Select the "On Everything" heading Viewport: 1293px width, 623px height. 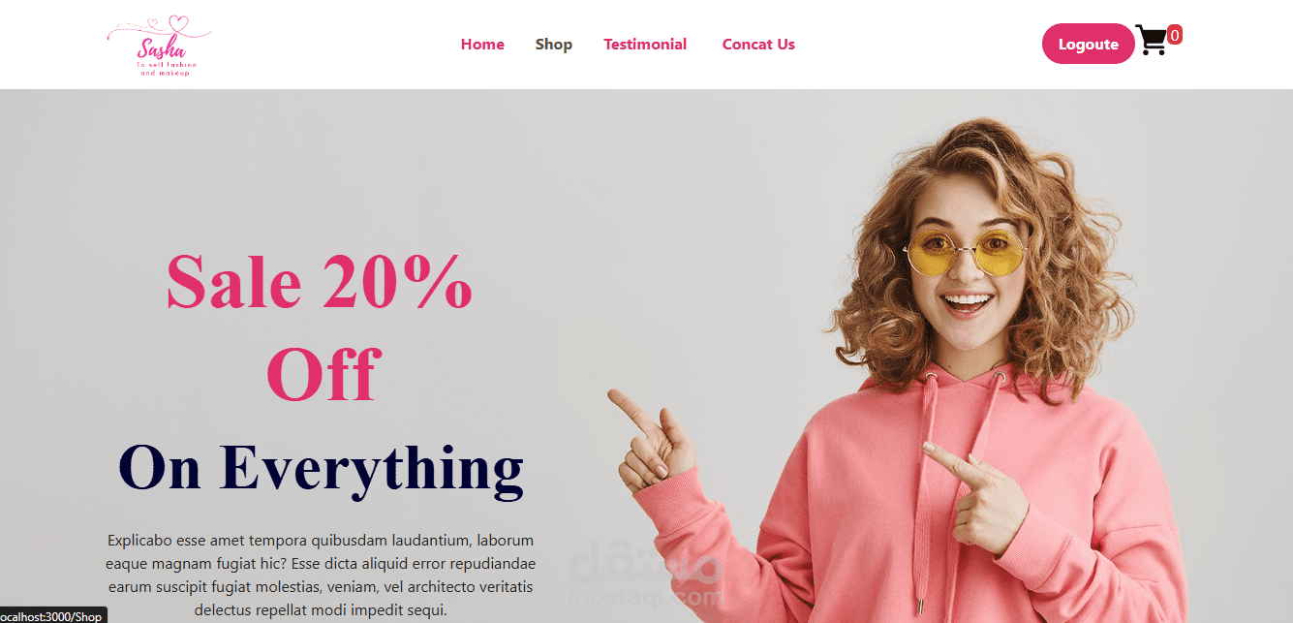[x=321, y=467]
